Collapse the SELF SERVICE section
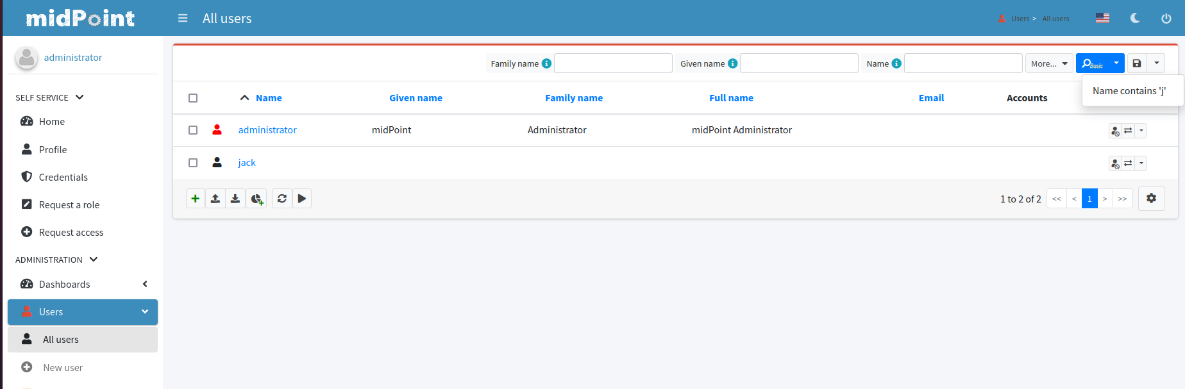 point(50,97)
